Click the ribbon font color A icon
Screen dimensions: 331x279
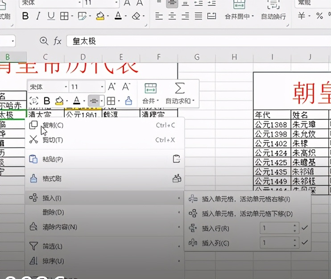118,16
